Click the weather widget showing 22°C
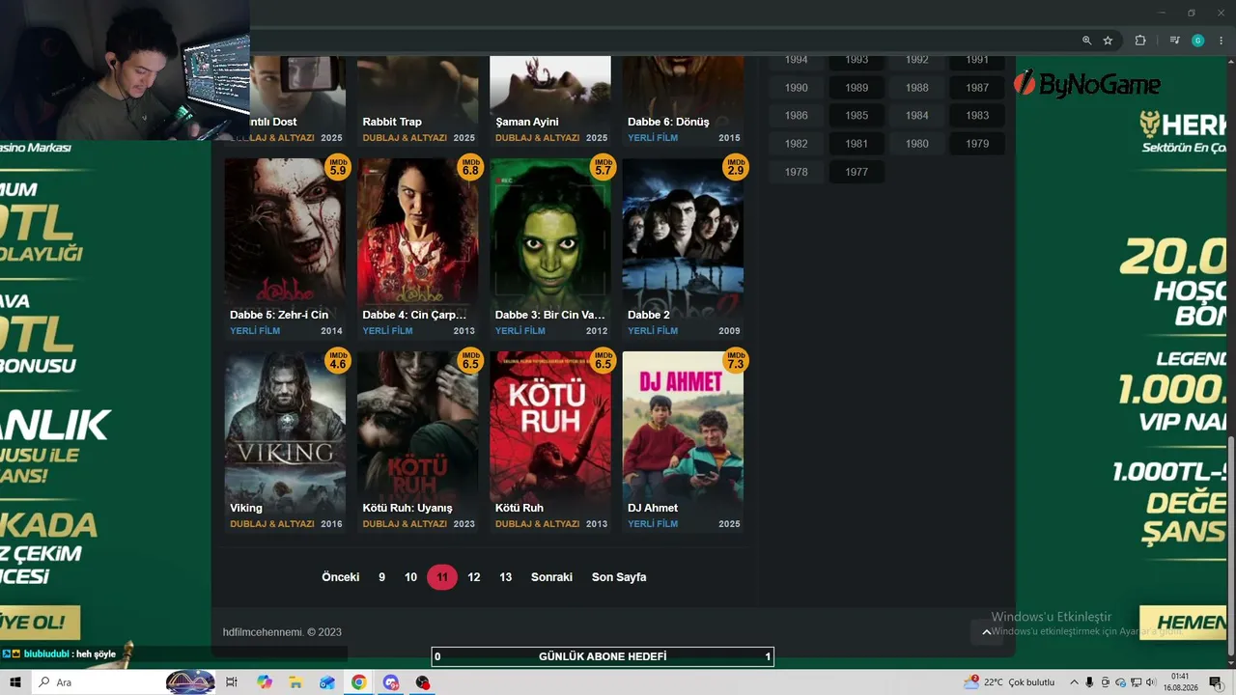 tap(1009, 682)
